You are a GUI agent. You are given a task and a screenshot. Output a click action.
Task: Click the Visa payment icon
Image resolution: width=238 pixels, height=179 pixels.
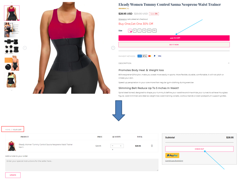click(159, 56)
